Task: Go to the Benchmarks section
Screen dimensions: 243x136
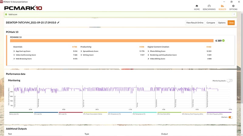Action: [209, 7]
